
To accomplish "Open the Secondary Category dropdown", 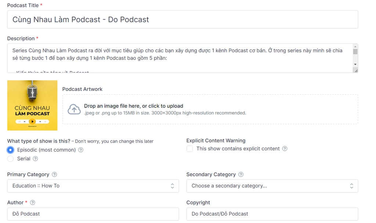I will pos(272,186).
